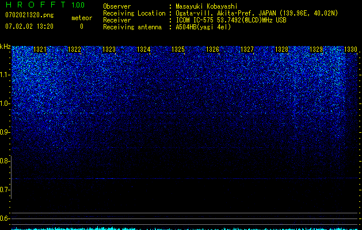This screenshot has height=230, width=362.
Task: Click the 1.1 kHz axis label
Action: click(5, 75)
